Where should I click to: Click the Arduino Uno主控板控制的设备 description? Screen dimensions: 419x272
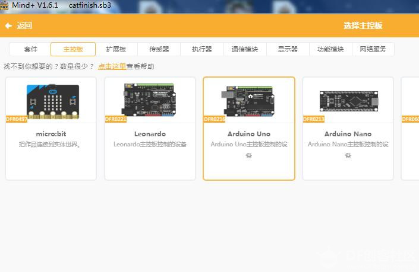[249, 150]
